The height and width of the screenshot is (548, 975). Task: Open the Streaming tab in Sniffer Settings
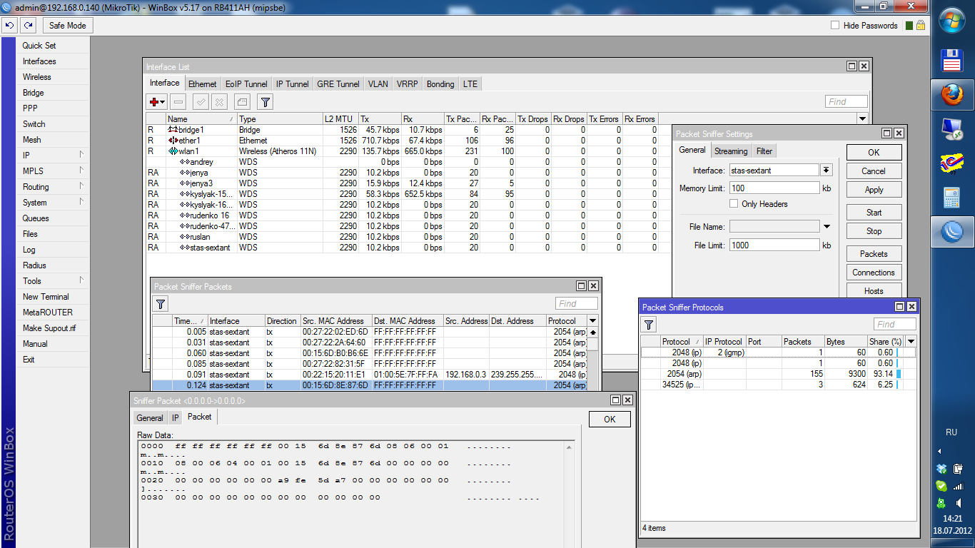(731, 151)
